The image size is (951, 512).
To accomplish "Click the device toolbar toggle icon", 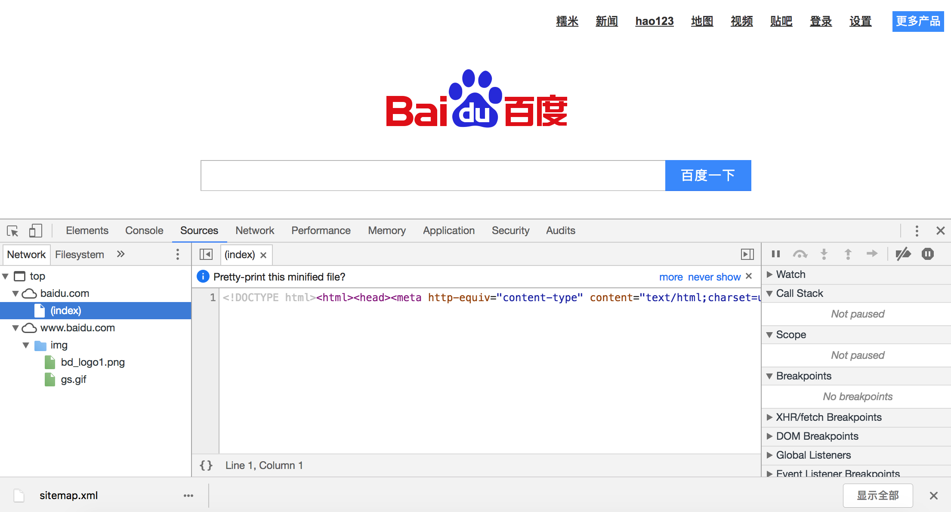I will [35, 230].
